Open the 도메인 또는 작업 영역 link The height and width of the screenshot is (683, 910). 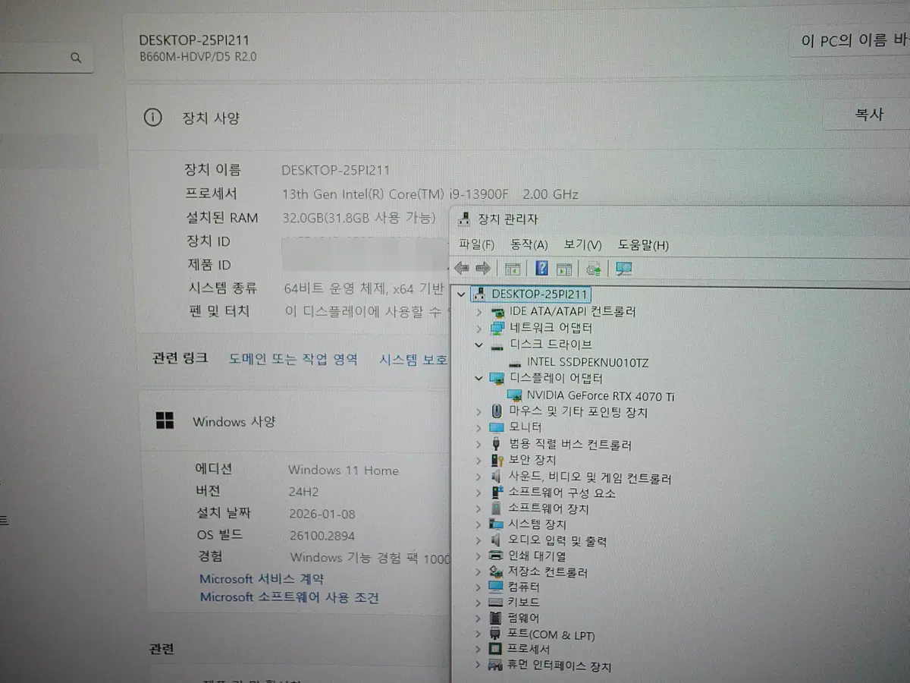[x=293, y=359]
